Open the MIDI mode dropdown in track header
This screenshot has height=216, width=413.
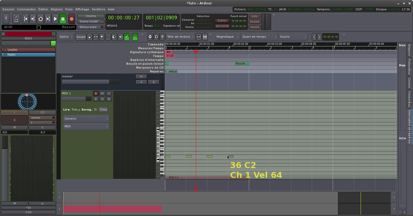pos(86,126)
